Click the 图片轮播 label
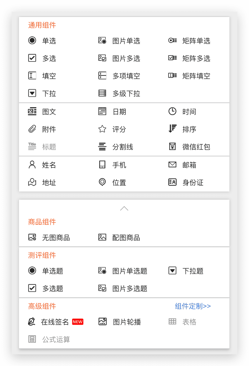This screenshot has width=249, height=366. (x=127, y=322)
